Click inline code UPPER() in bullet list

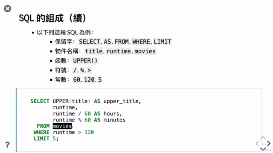pyautogui.click(x=85, y=61)
